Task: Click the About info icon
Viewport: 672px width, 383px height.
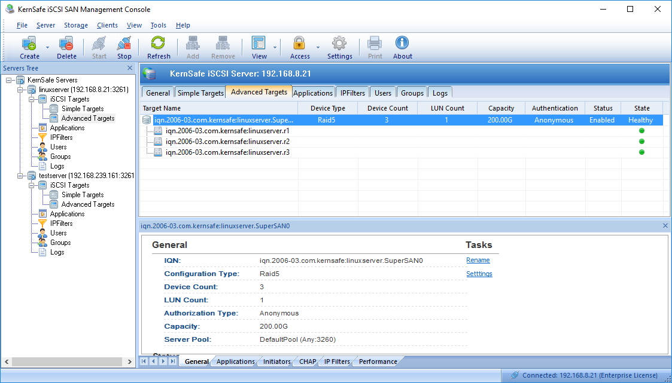Action: [402, 43]
